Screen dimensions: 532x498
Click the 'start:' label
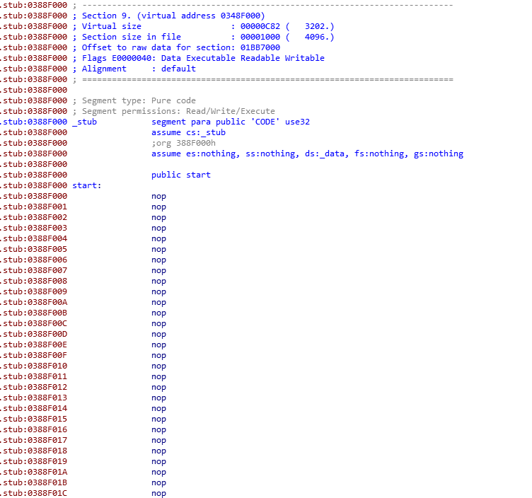(x=87, y=185)
